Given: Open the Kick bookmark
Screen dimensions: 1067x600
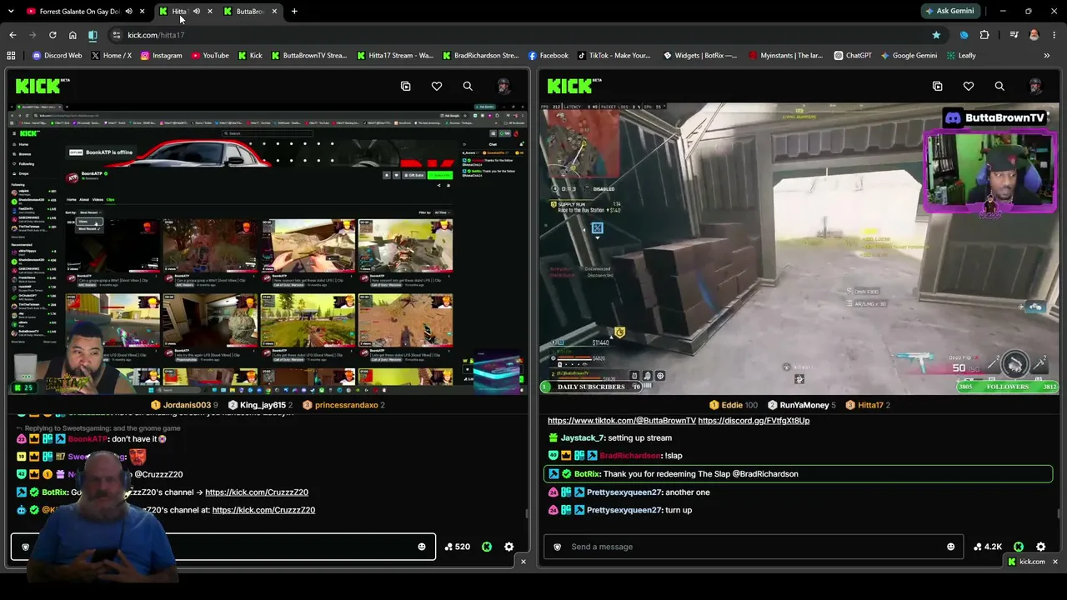Looking at the screenshot, I should (x=250, y=56).
